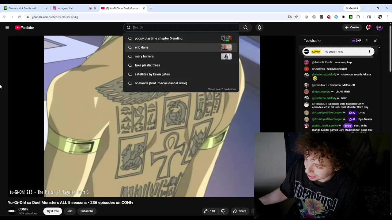Screen dimensions: 392x220
Task: Share the video with Share button
Action: (239, 211)
